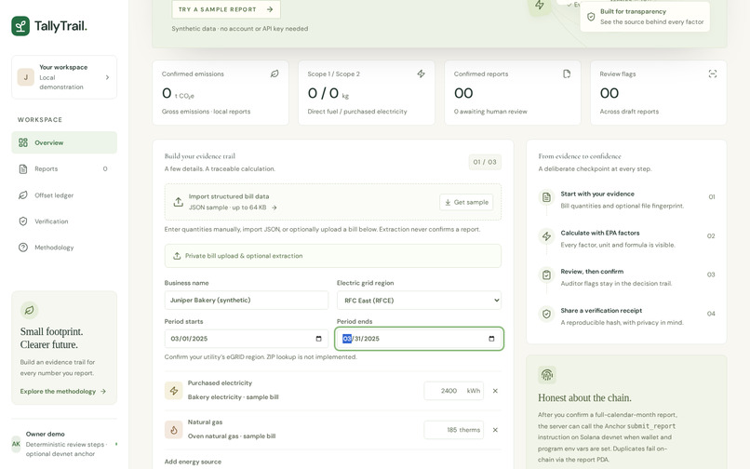Click the fingerprint icon above Honest about the chain
Viewport: 750px width, 469px height.
point(547,375)
